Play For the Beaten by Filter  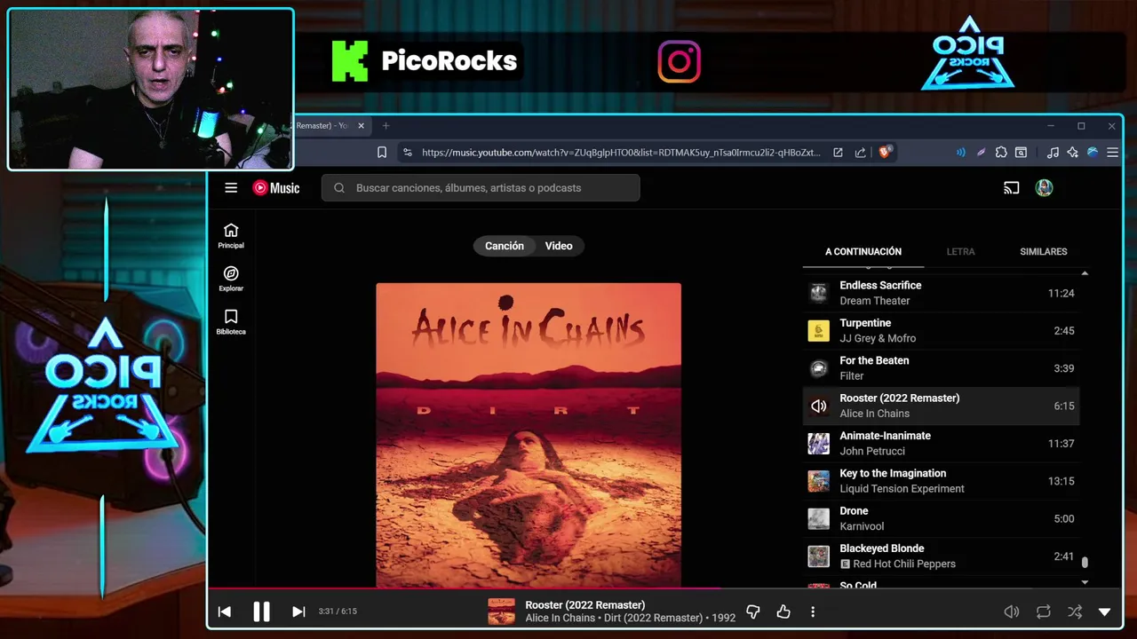(941, 368)
